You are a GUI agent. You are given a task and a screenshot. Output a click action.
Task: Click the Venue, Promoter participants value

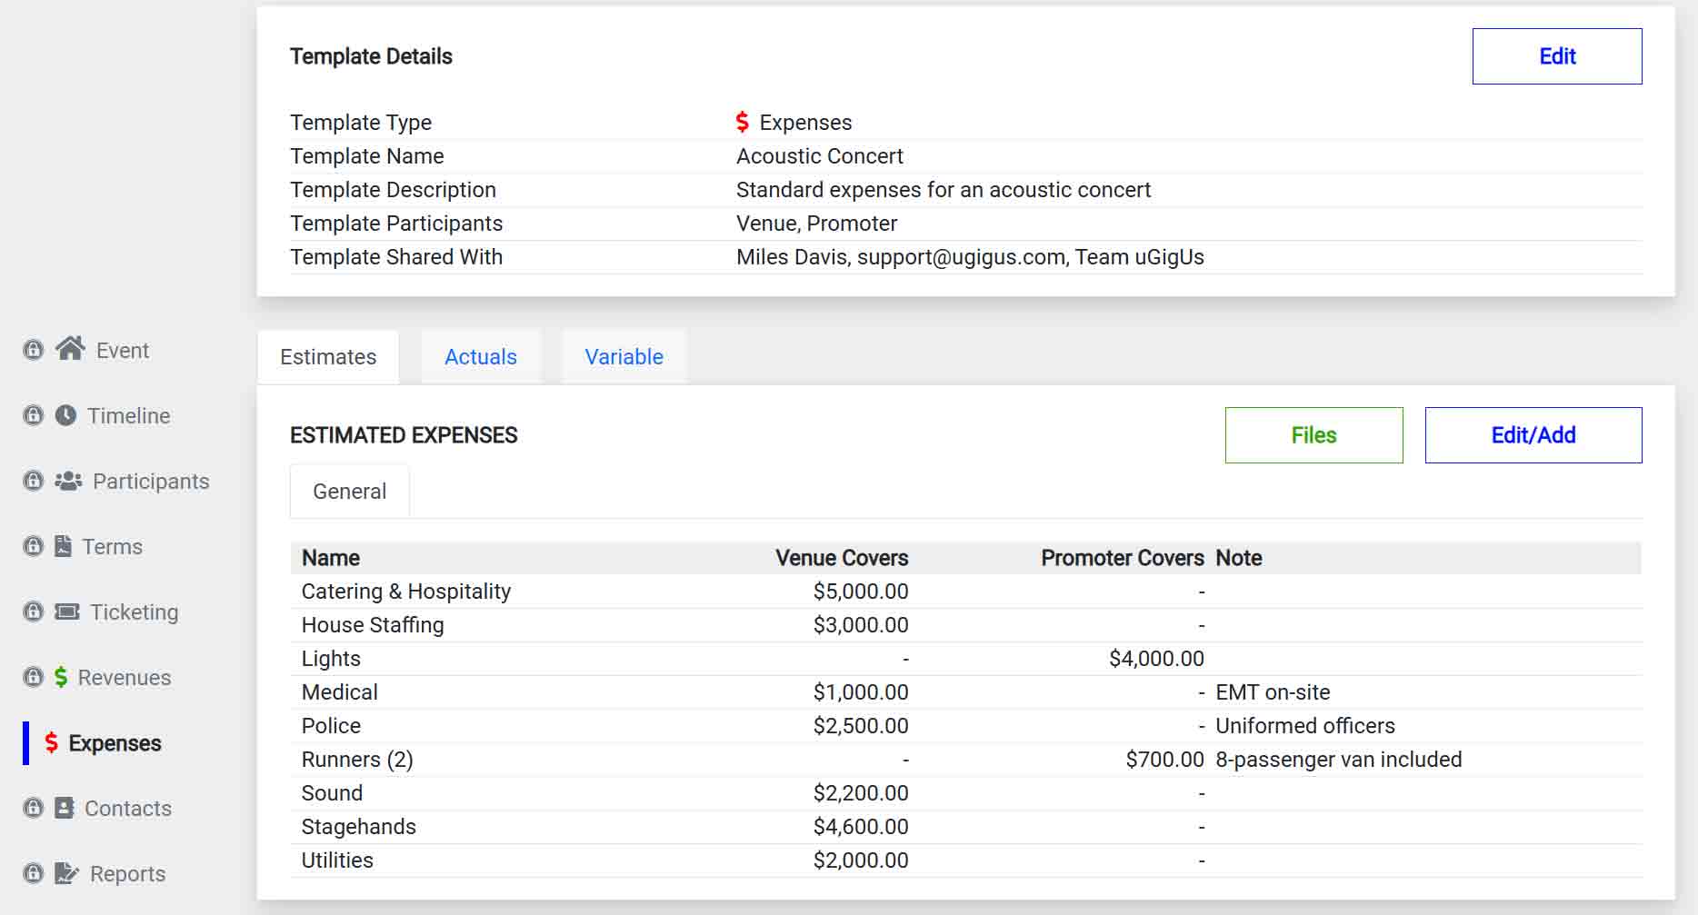tap(816, 224)
